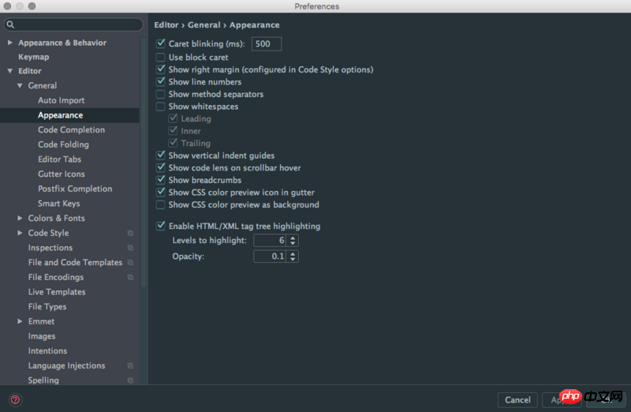Enable Show CSS color preview as background
The width and height of the screenshot is (631, 412).
point(161,204)
